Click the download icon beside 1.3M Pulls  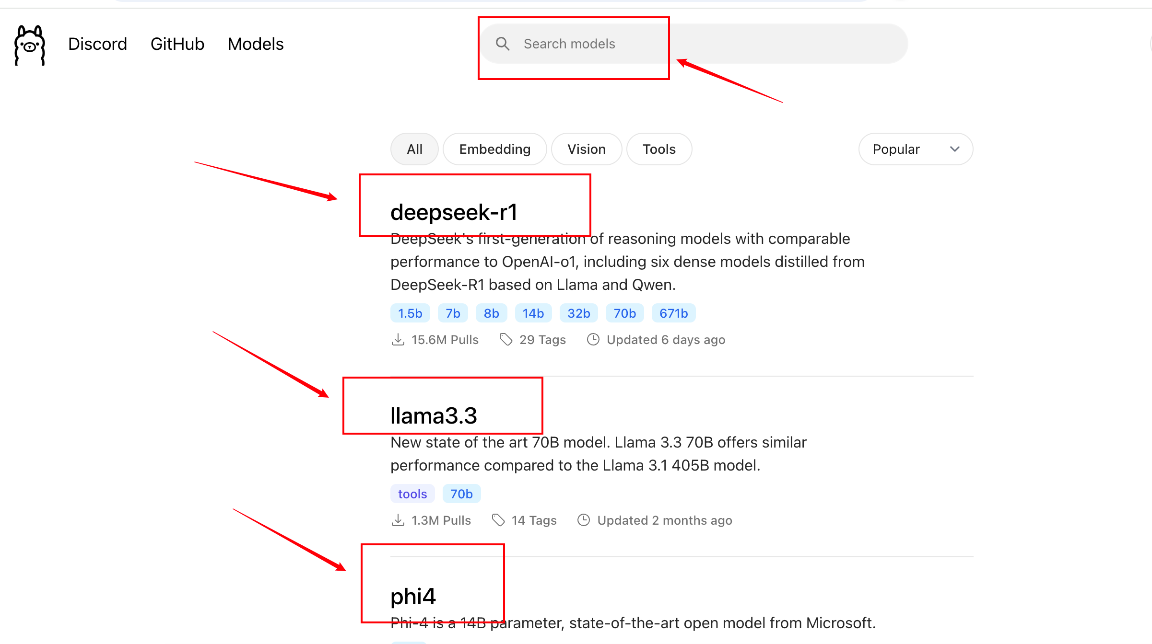click(x=398, y=520)
